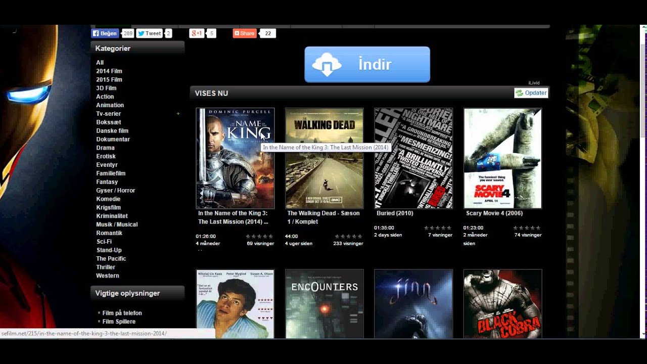Open the Komedie category
The width and height of the screenshot is (647, 364).
tap(109, 199)
